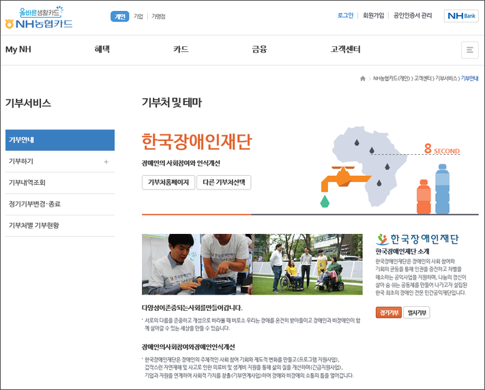485x390 pixels.
Task: Expand the 기부하기 plus sign
Action: coord(106,162)
